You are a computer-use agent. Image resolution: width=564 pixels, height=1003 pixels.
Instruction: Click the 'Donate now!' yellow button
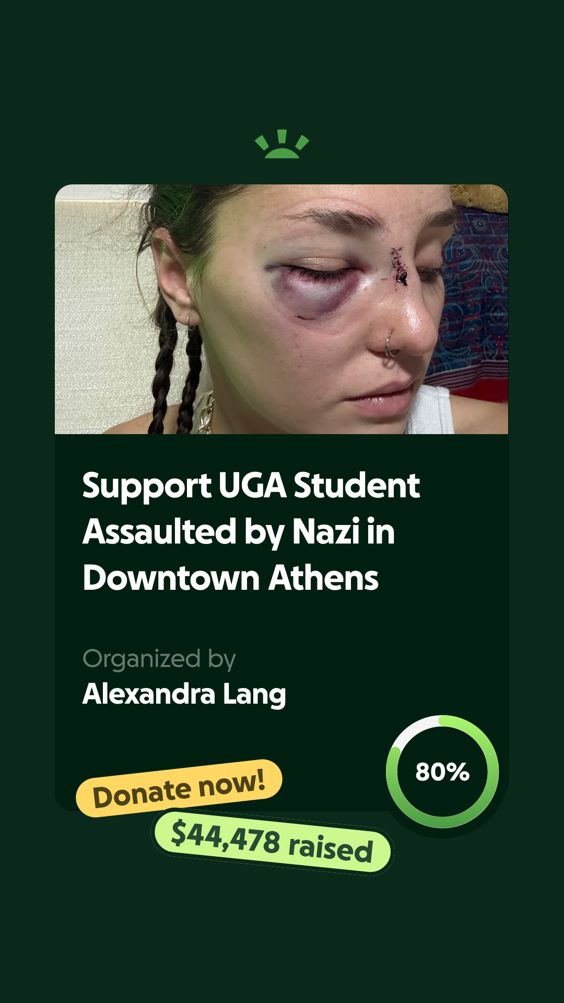click(x=179, y=788)
